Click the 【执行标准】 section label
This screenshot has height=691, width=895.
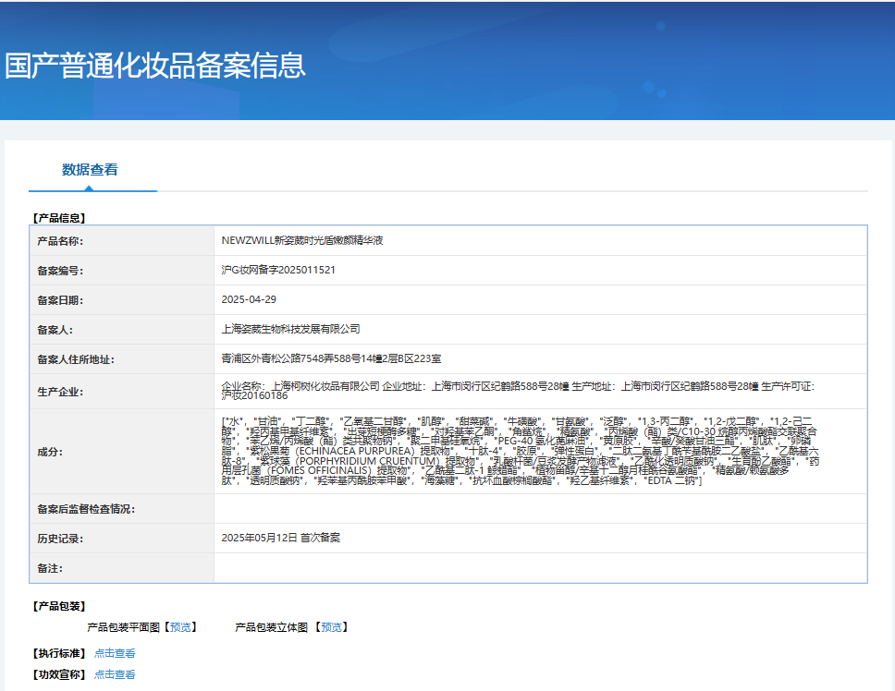pyautogui.click(x=54, y=651)
